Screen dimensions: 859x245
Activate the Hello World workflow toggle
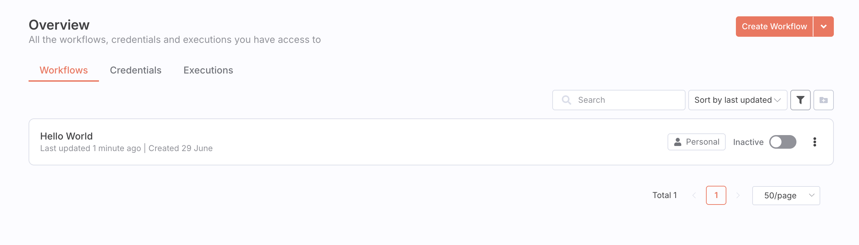pyautogui.click(x=782, y=142)
